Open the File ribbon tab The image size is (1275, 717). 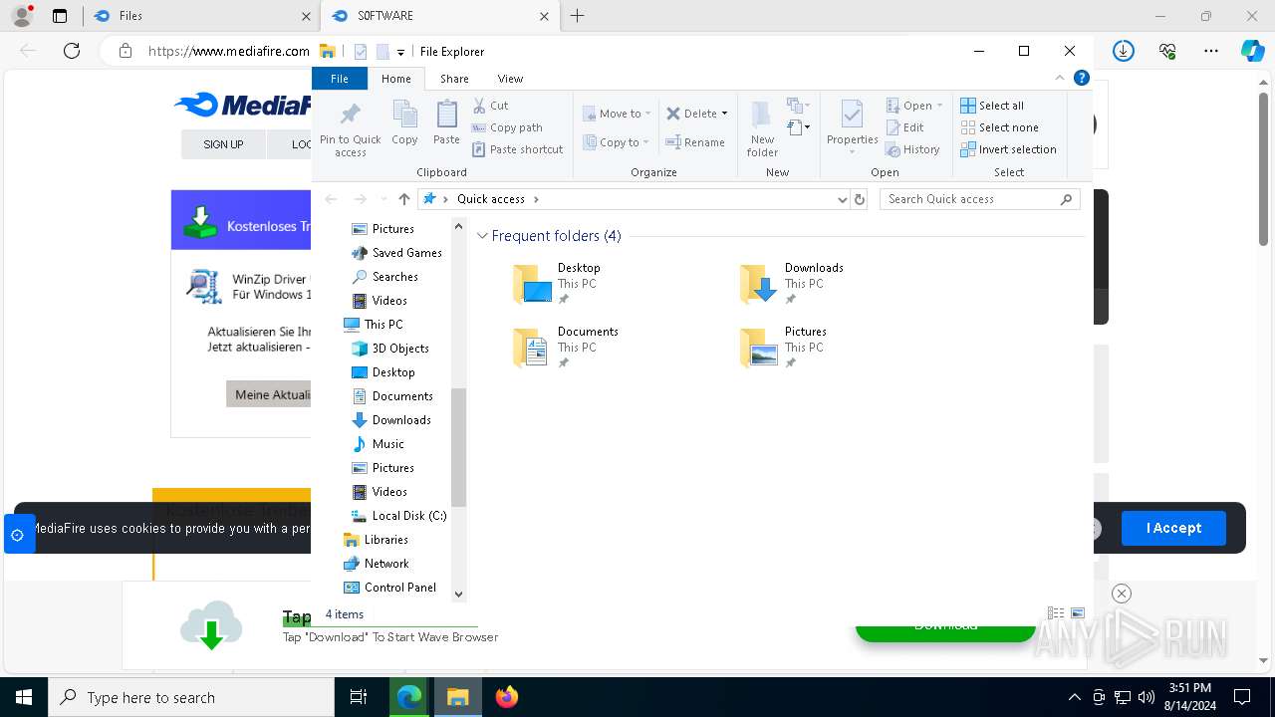(x=340, y=79)
